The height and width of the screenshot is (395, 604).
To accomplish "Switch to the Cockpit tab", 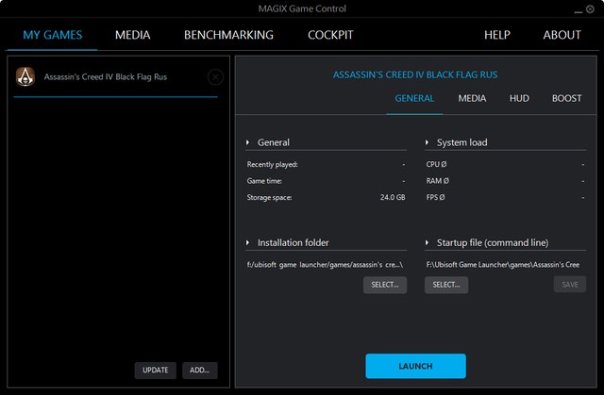I will click(x=330, y=35).
